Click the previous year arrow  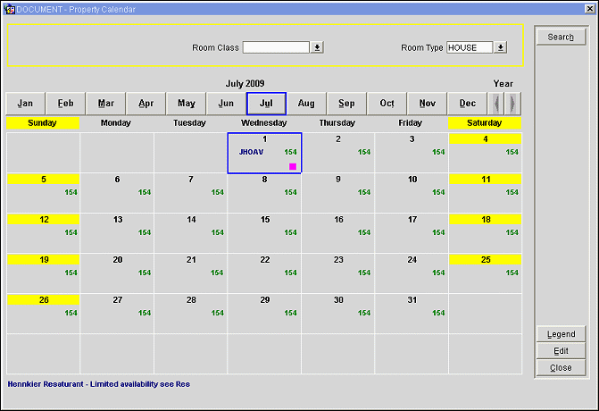(498, 104)
